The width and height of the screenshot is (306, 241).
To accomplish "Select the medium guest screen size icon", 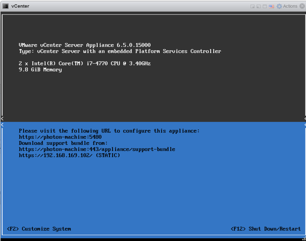I will 258,6.
